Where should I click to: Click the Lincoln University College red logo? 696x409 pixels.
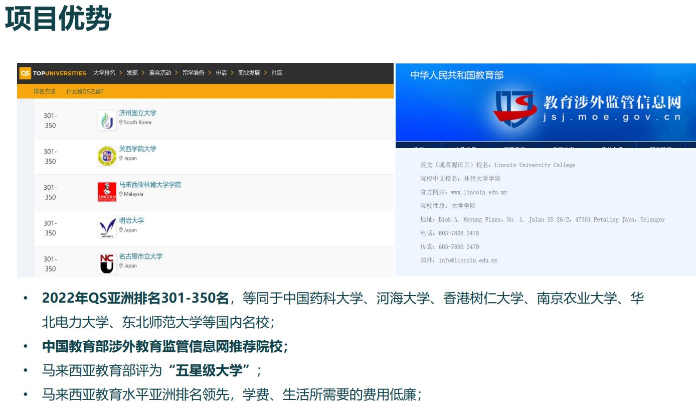[107, 192]
